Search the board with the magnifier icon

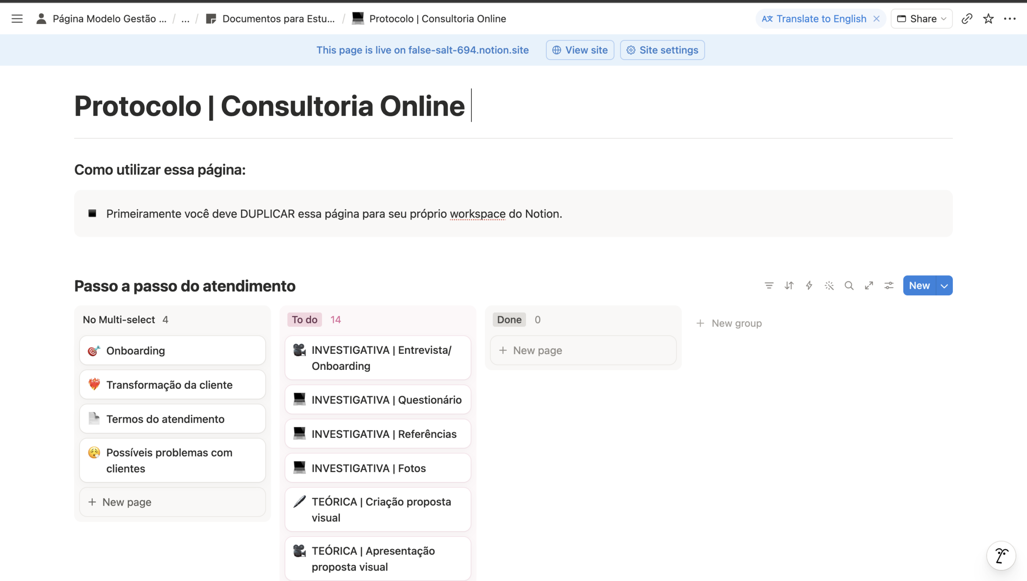coord(849,285)
